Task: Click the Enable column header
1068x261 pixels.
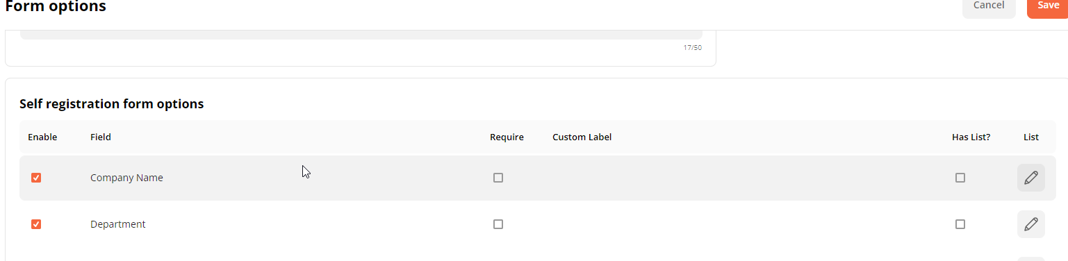Action: click(x=42, y=137)
